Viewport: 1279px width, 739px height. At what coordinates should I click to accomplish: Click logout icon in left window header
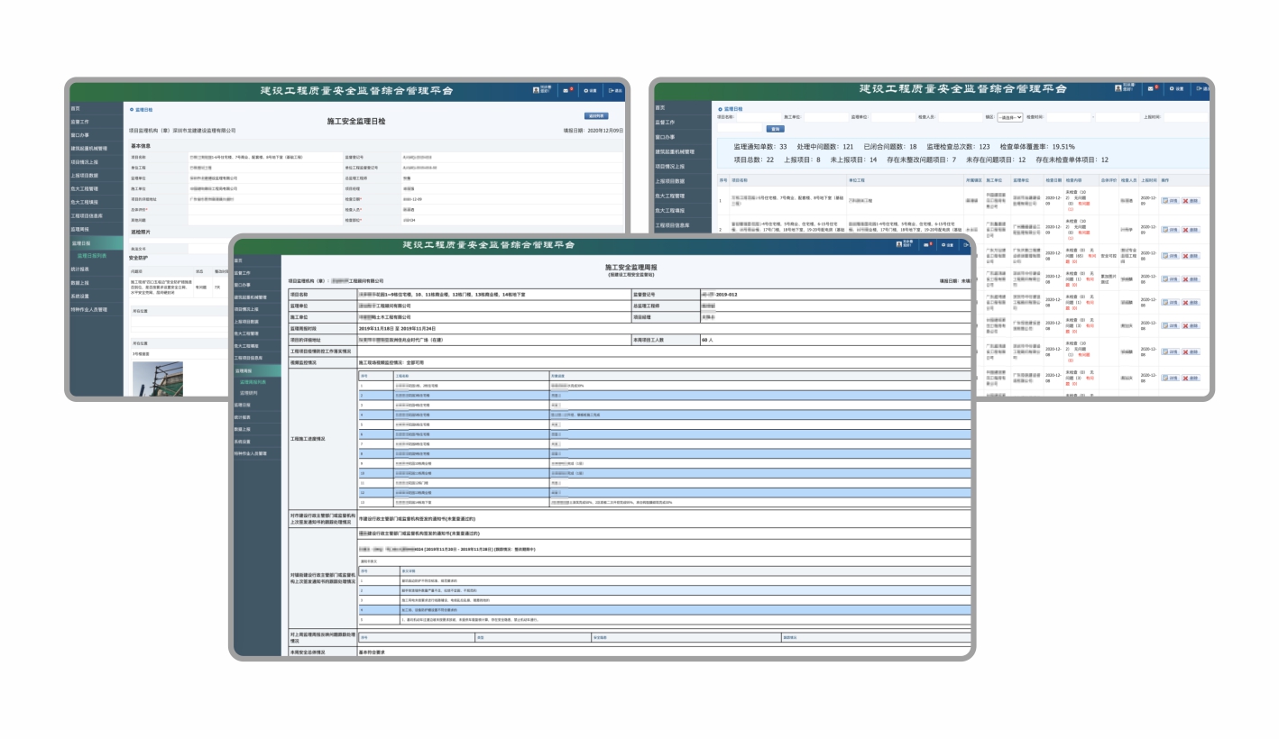[x=612, y=90]
